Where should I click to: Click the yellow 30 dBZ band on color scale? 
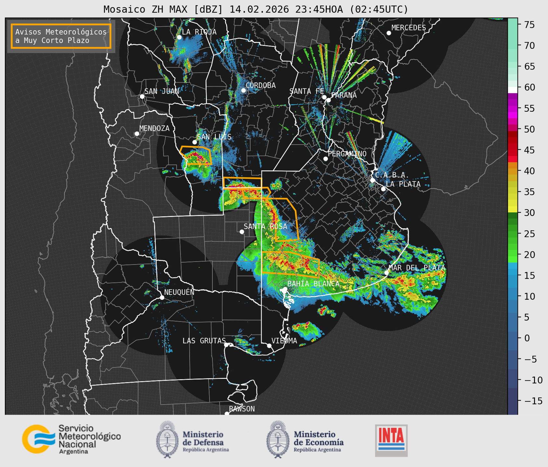click(x=513, y=209)
